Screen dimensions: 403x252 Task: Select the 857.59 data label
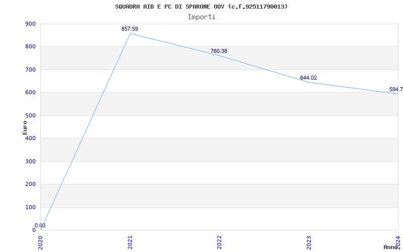click(130, 29)
